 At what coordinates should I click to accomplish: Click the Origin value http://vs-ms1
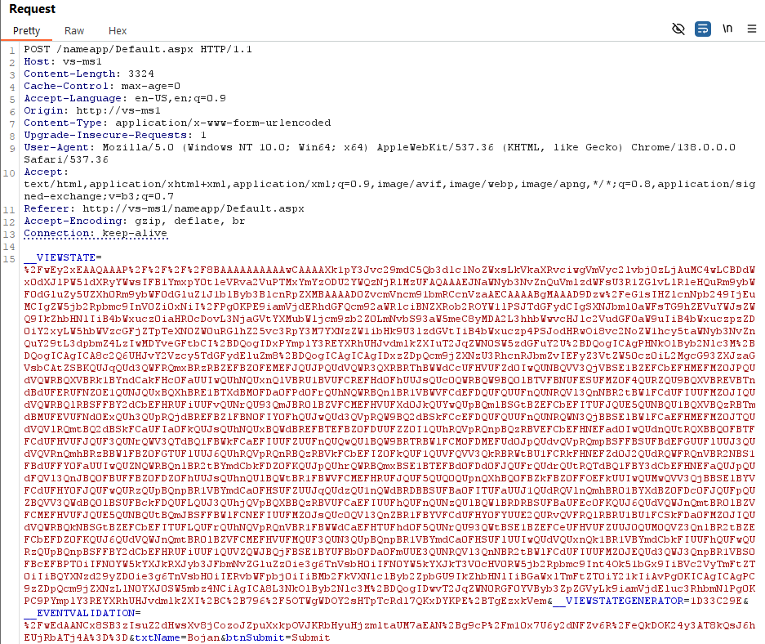pyautogui.click(x=118, y=110)
